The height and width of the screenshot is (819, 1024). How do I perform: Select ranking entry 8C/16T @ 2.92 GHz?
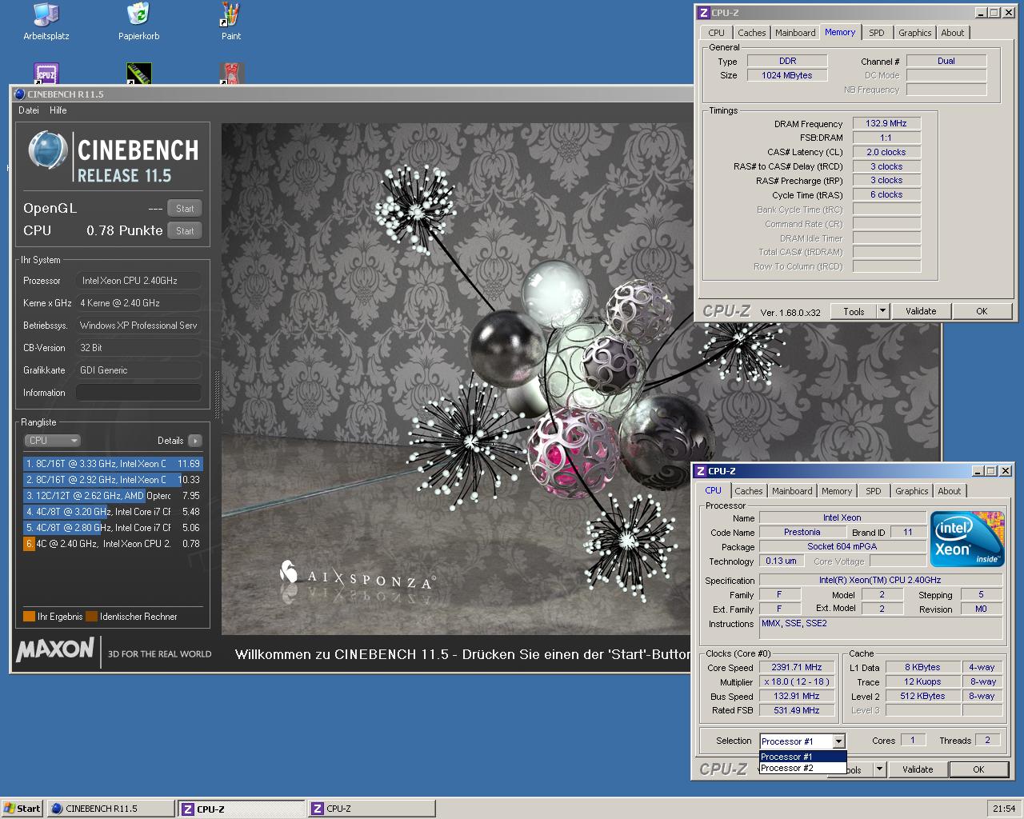(113, 479)
